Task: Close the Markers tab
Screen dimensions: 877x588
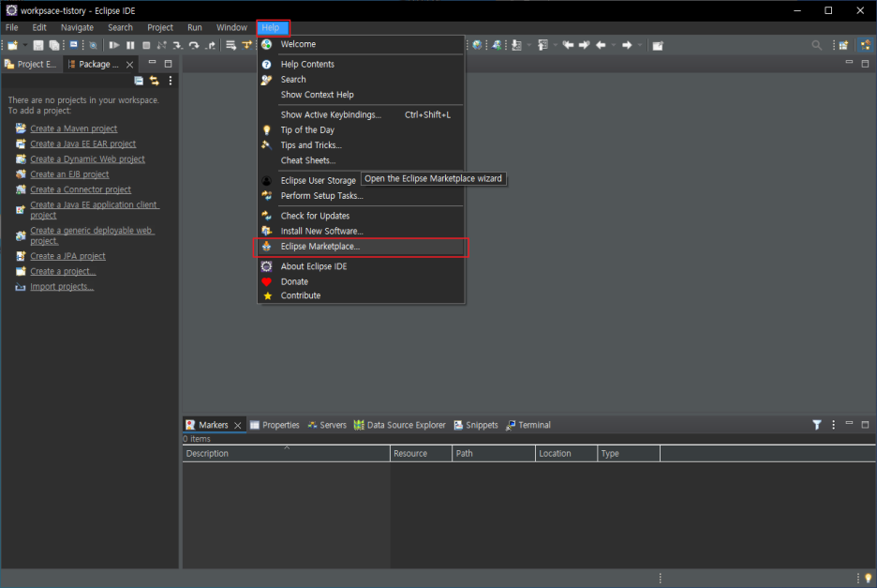Action: 238,426
